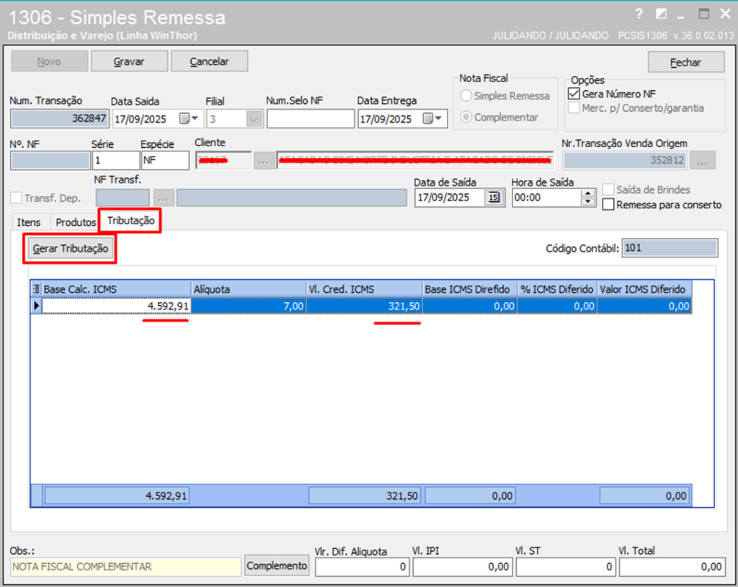This screenshot has height=587, width=738.
Task: Click the Gerar Tributação button
Action: point(70,248)
